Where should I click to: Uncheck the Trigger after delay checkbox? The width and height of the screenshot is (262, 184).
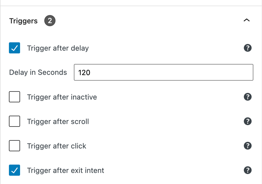[x=14, y=48]
